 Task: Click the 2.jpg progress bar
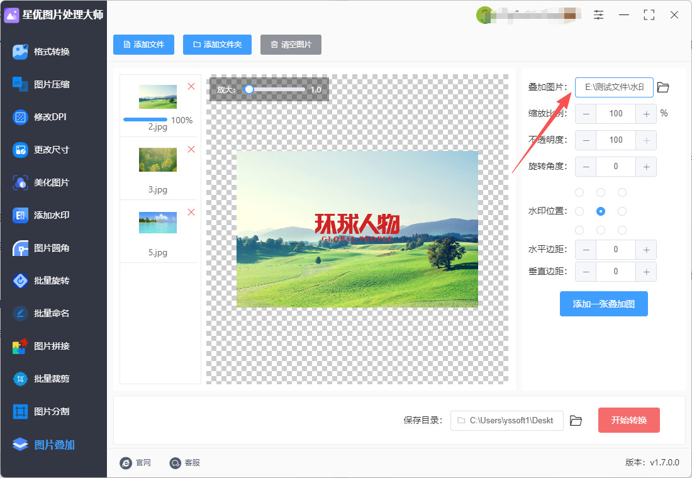point(145,119)
